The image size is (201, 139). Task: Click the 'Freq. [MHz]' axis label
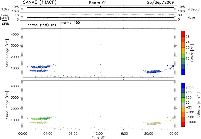tap(5, 17)
